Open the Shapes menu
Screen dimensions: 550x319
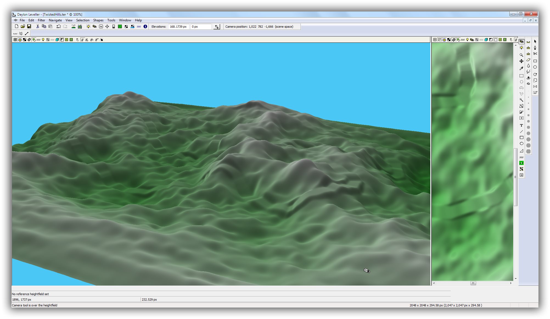click(x=98, y=20)
